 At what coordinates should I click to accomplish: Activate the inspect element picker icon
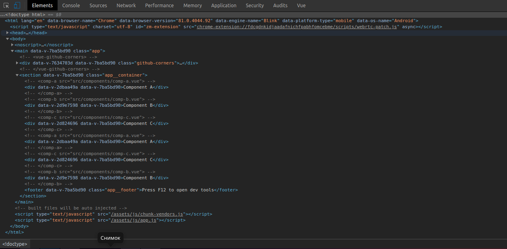(x=6, y=5)
